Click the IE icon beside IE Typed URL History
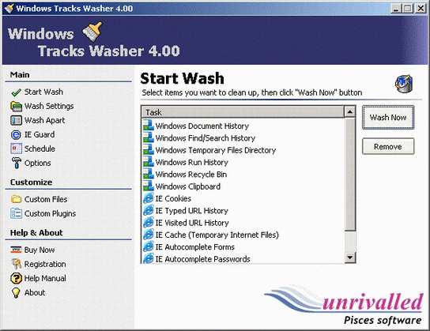 [149, 210]
